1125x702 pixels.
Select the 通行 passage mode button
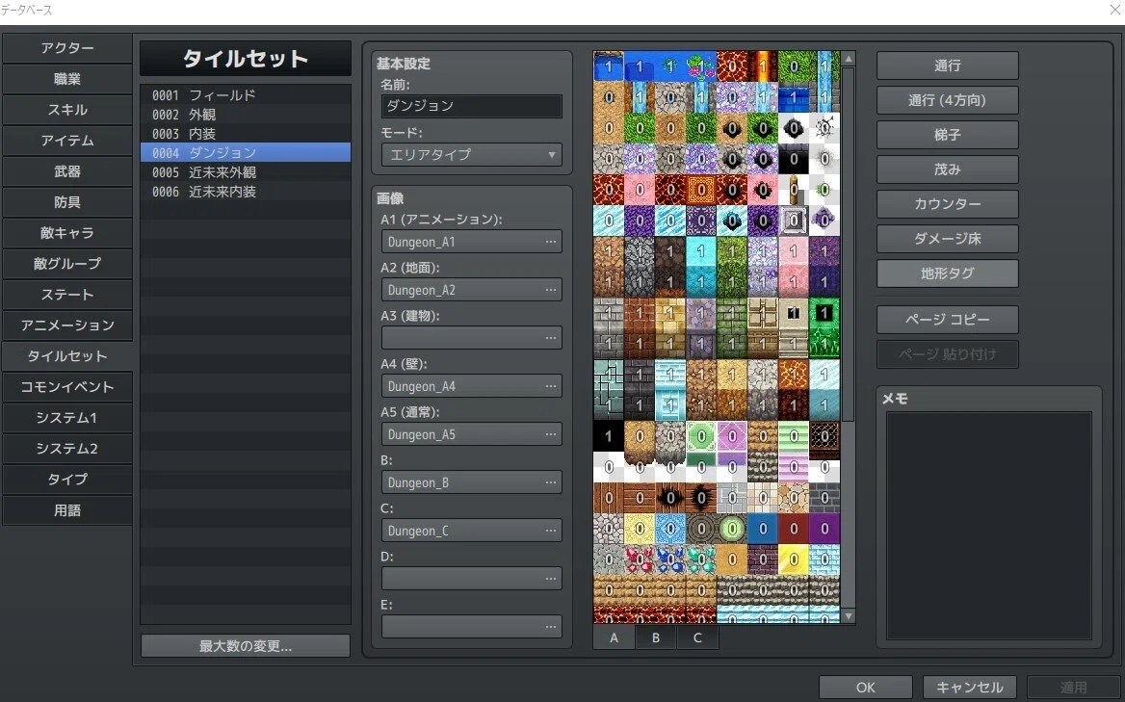coord(947,65)
